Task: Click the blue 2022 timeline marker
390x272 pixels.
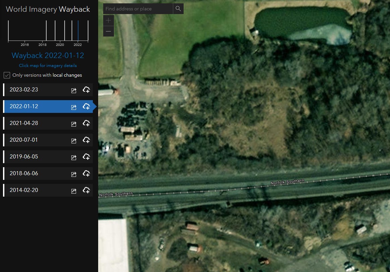Action: point(78,30)
